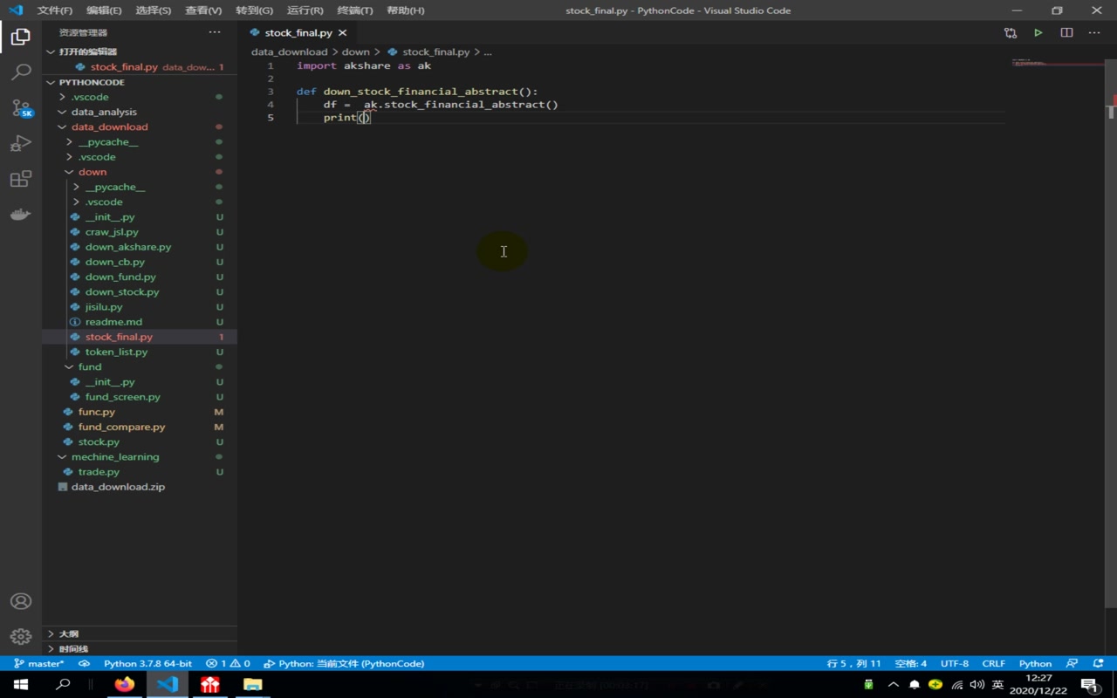Open the Source Control view
Viewport: 1117px width, 698px height.
click(21, 108)
